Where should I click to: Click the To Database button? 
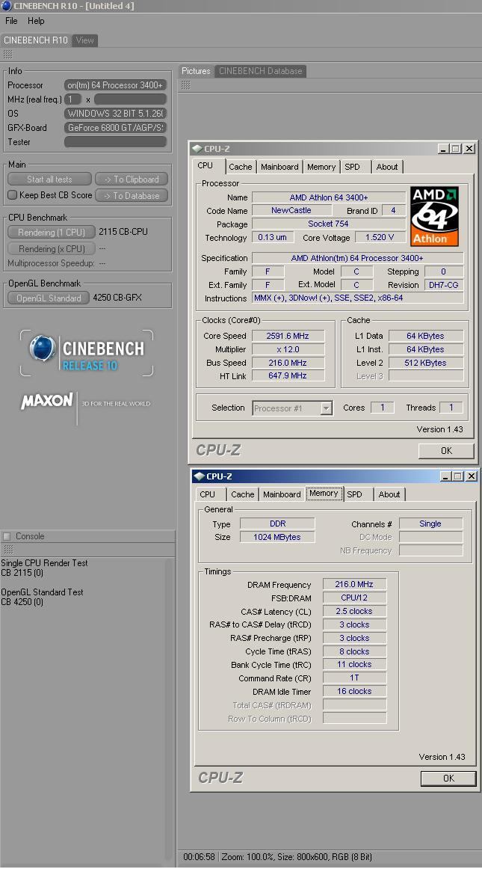[132, 195]
